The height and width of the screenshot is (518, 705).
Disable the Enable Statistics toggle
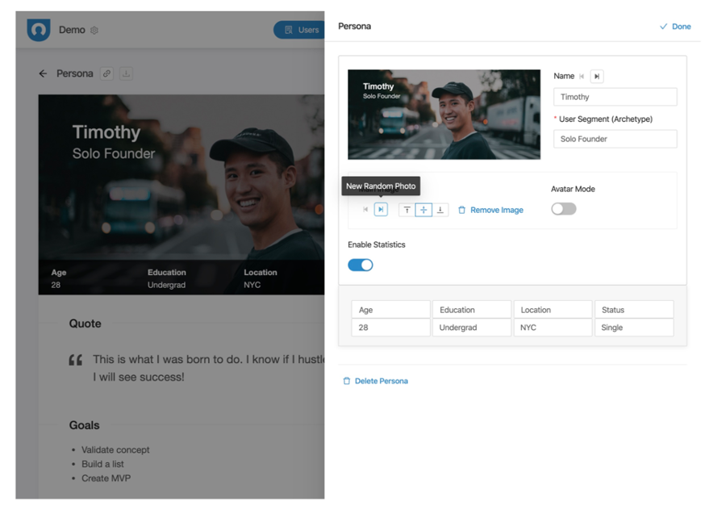point(361,265)
